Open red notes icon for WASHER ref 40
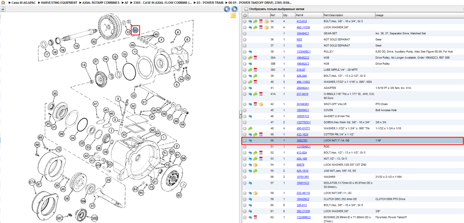 [256, 82]
